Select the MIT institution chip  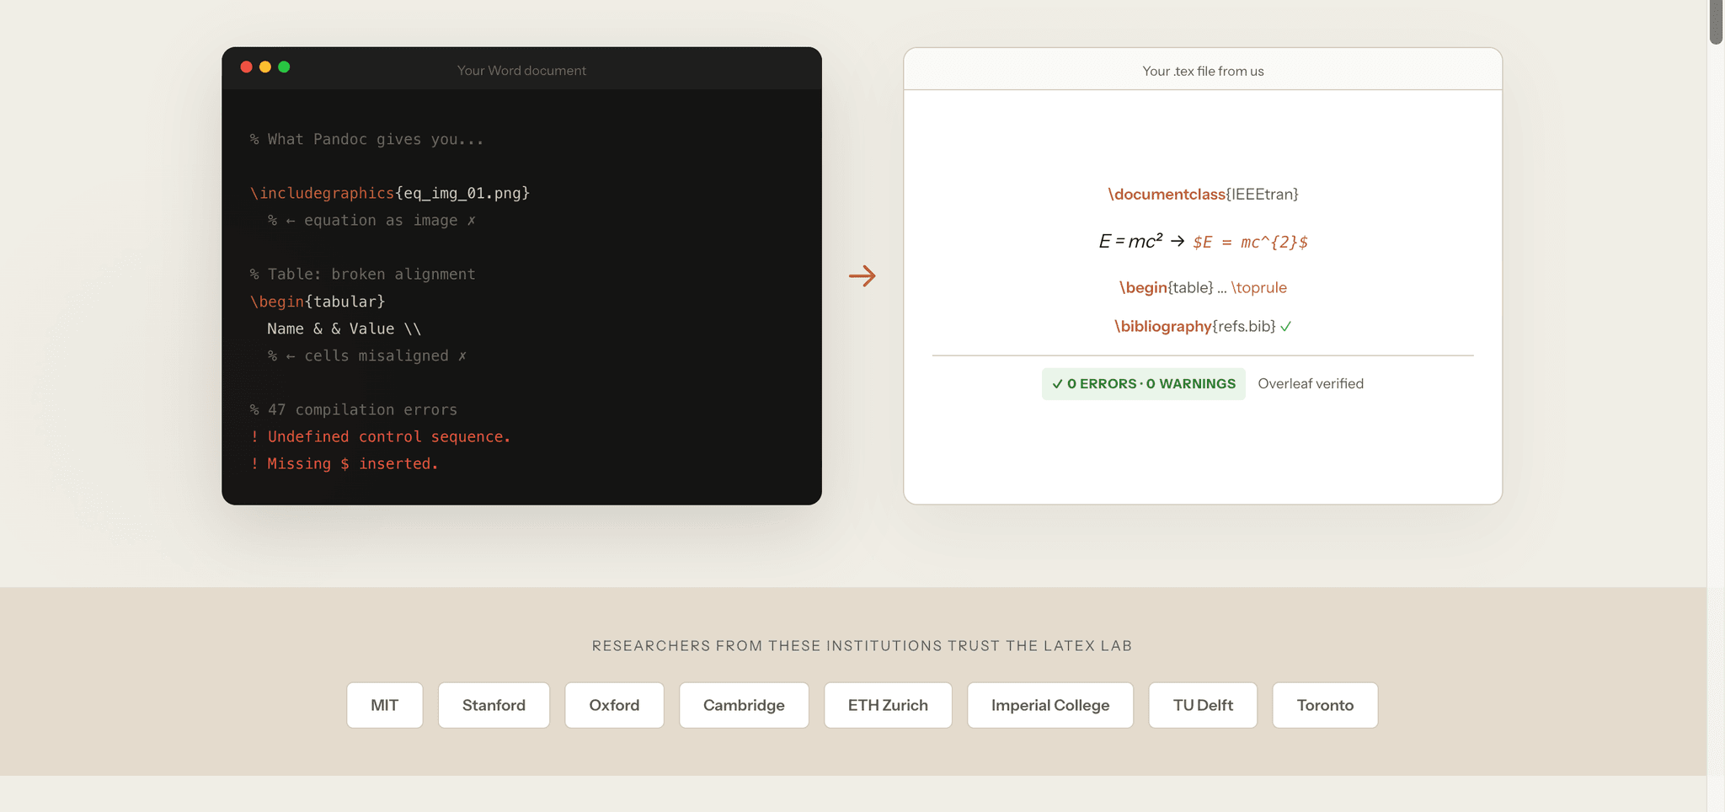coord(385,705)
